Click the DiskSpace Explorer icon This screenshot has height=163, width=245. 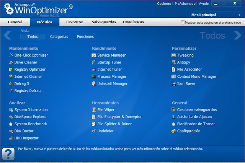[x=11, y=117]
